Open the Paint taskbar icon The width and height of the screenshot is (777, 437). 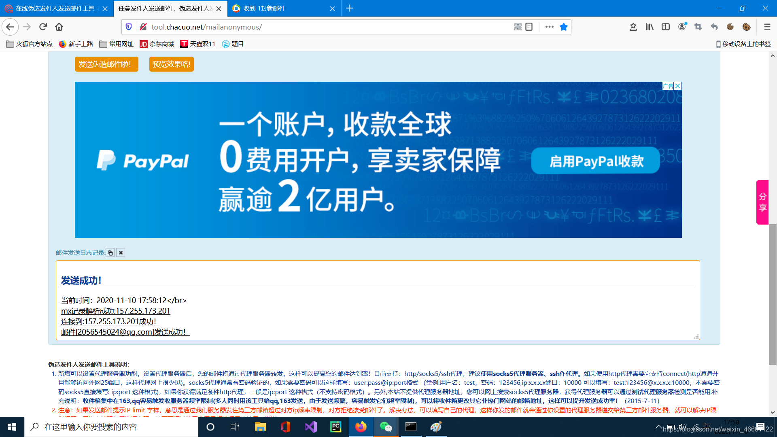(436, 427)
